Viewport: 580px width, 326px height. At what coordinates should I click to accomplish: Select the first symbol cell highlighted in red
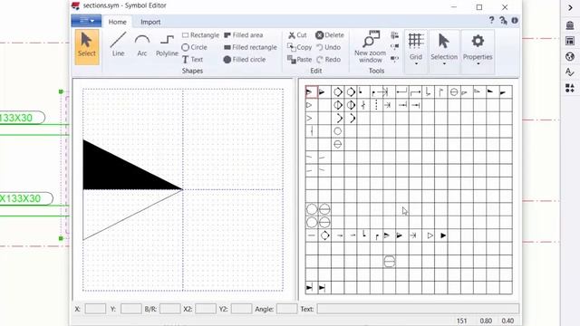pyautogui.click(x=312, y=92)
